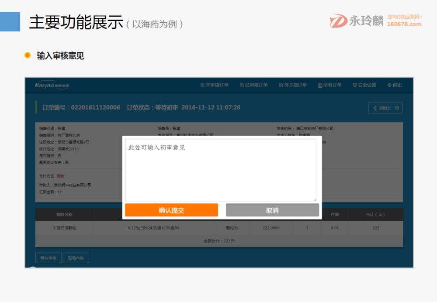The image size is (437, 302).
Task: Click the back arrow in 返回上一页
Action: click(x=374, y=108)
